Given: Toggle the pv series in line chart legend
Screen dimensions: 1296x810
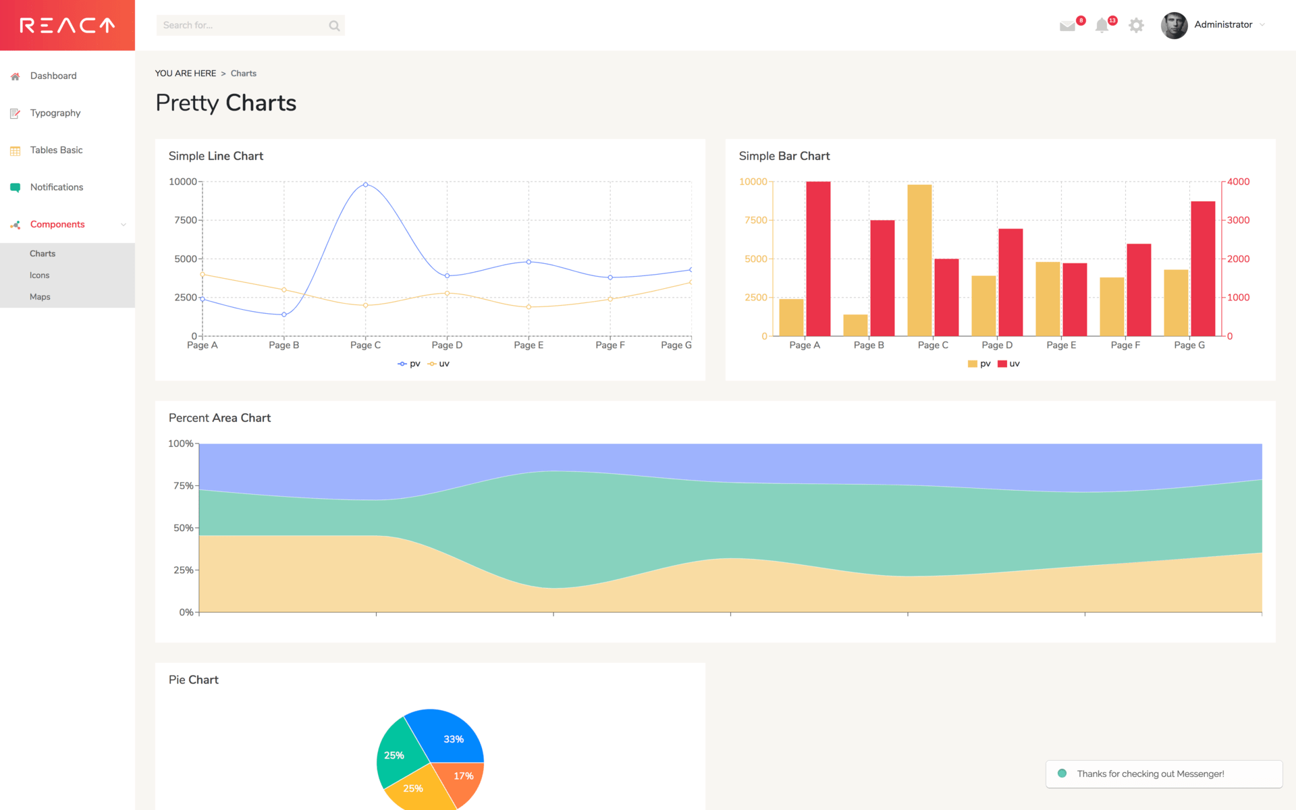Looking at the screenshot, I should coord(408,363).
